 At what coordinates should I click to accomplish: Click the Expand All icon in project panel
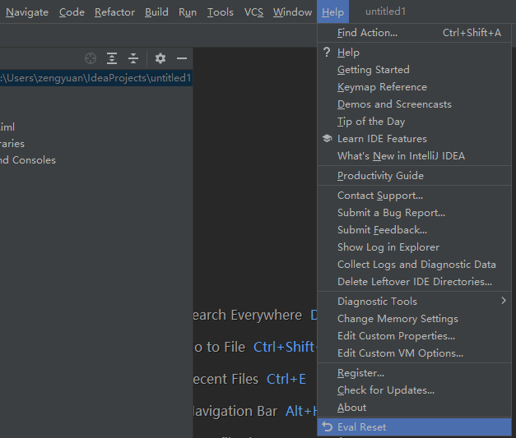(x=112, y=58)
